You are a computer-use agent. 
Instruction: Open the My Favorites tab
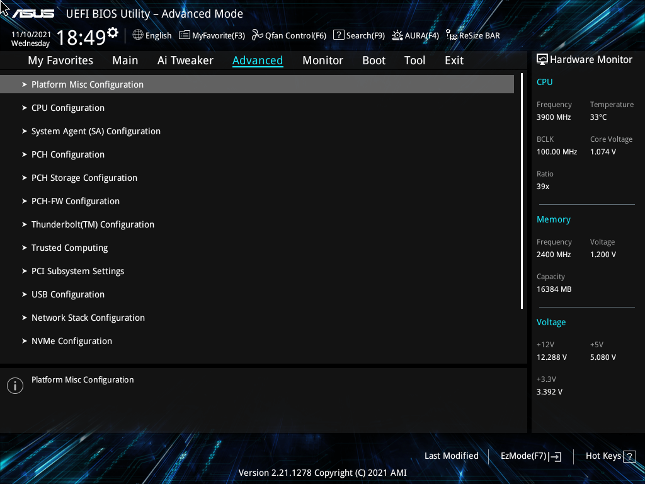click(x=60, y=60)
